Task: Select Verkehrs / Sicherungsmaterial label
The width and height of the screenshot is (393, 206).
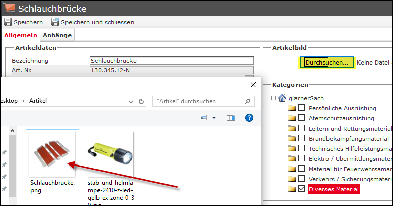Action: point(350,179)
